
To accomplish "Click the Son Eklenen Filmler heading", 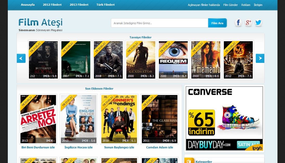I will [99, 89].
